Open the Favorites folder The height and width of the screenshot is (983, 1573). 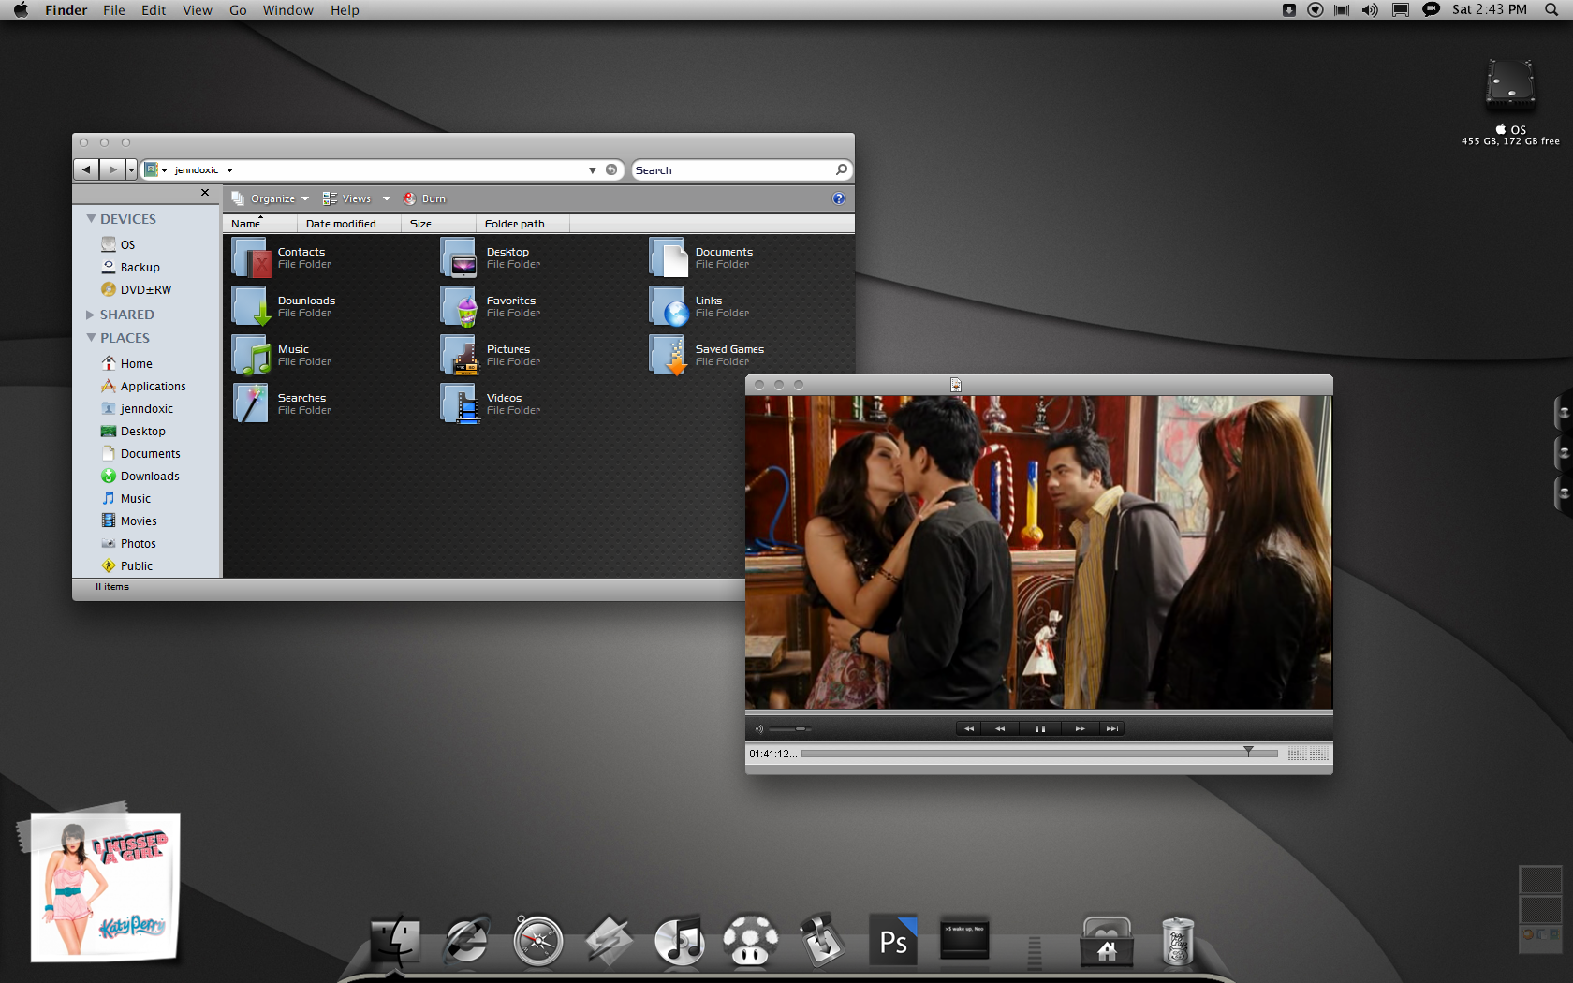(x=492, y=306)
